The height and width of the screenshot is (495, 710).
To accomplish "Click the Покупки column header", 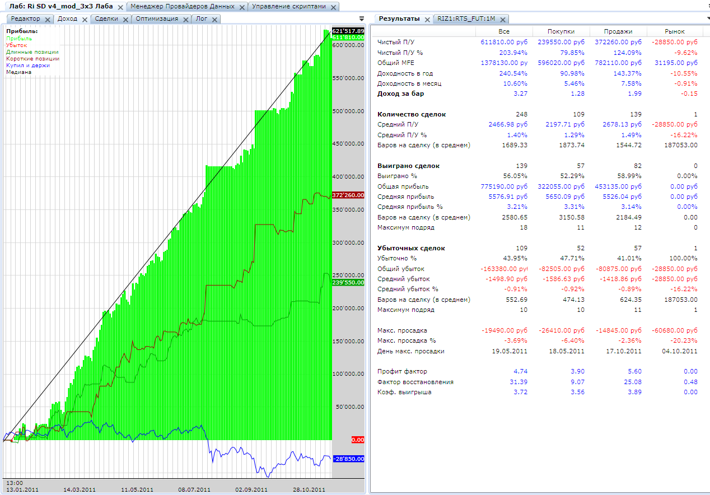I will click(560, 31).
